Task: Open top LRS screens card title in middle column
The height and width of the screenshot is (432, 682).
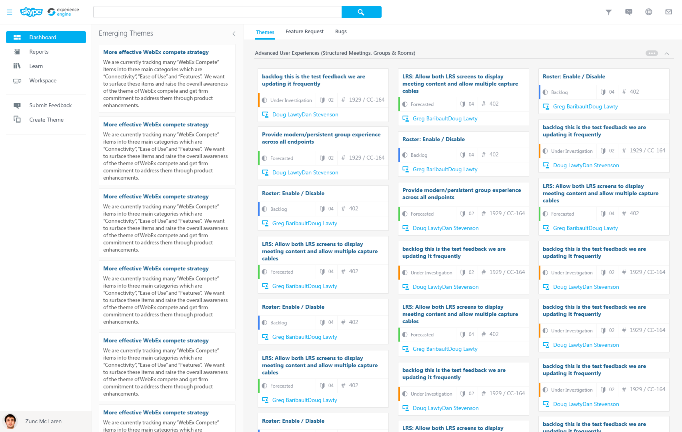Action: [x=460, y=84]
